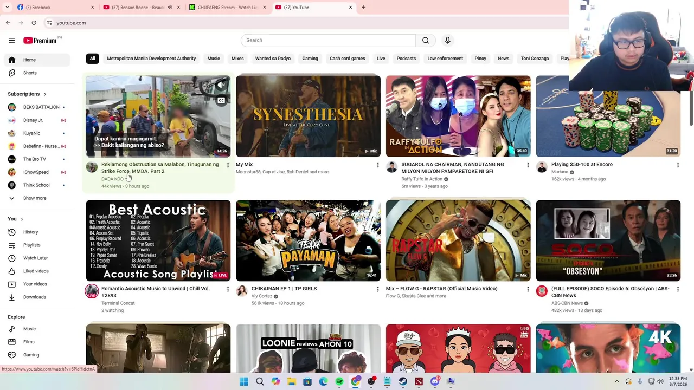Select the All filter chip
This screenshot has height=390, width=694.
click(92, 58)
